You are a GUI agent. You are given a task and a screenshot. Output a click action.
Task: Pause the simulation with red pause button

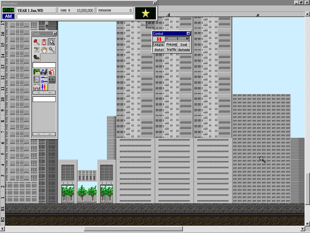[x=159, y=39]
